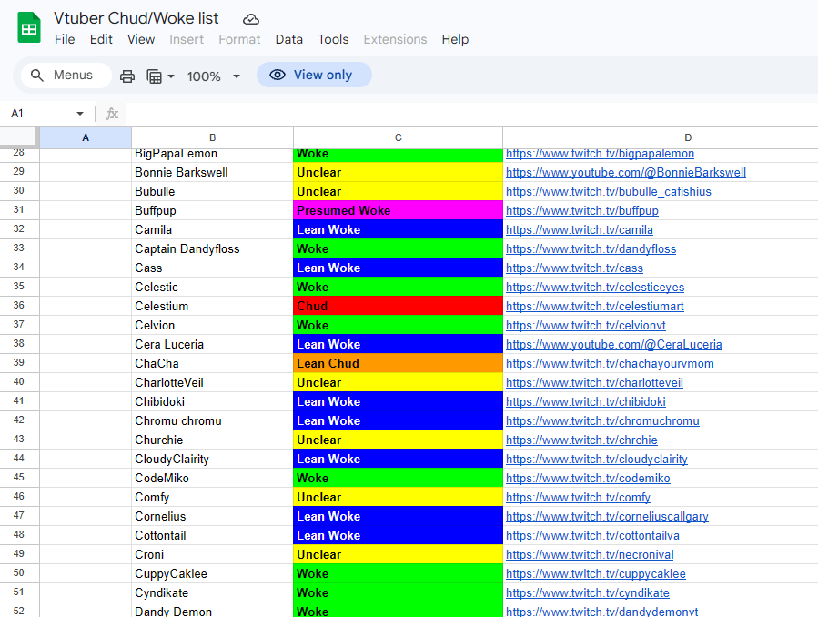Image resolution: width=818 pixels, height=617 pixels.
Task: Click the Menus search box
Action: click(x=66, y=76)
